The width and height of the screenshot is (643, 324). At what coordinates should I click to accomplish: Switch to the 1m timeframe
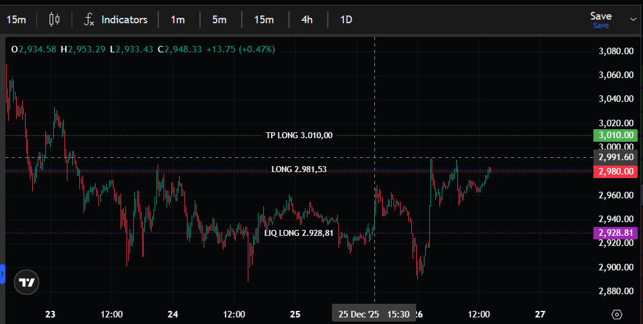tap(178, 20)
